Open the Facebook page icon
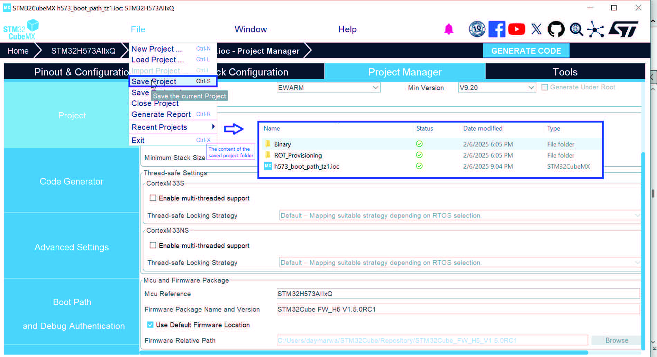The width and height of the screenshot is (657, 357). (497, 29)
